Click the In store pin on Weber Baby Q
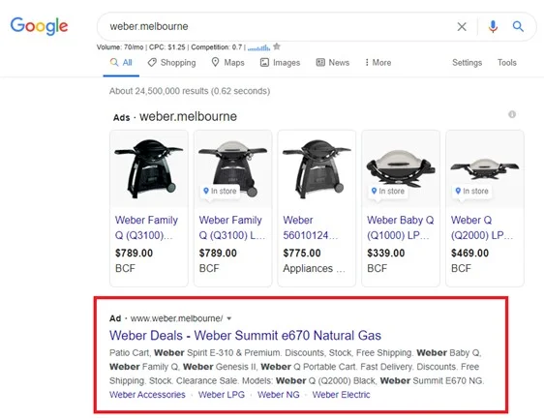Image resolution: width=544 pixels, height=420 pixels. [x=374, y=191]
